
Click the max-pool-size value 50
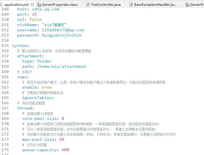[x=62, y=139]
